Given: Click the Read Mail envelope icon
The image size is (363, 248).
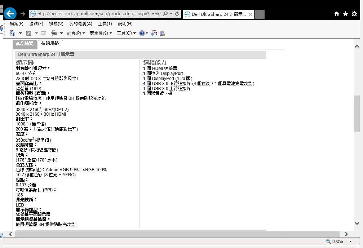Looking at the screenshot, I should coord(44,33).
